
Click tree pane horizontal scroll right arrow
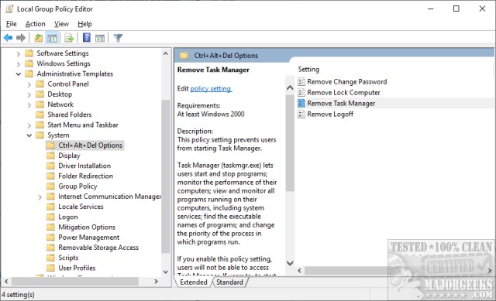click(156, 281)
